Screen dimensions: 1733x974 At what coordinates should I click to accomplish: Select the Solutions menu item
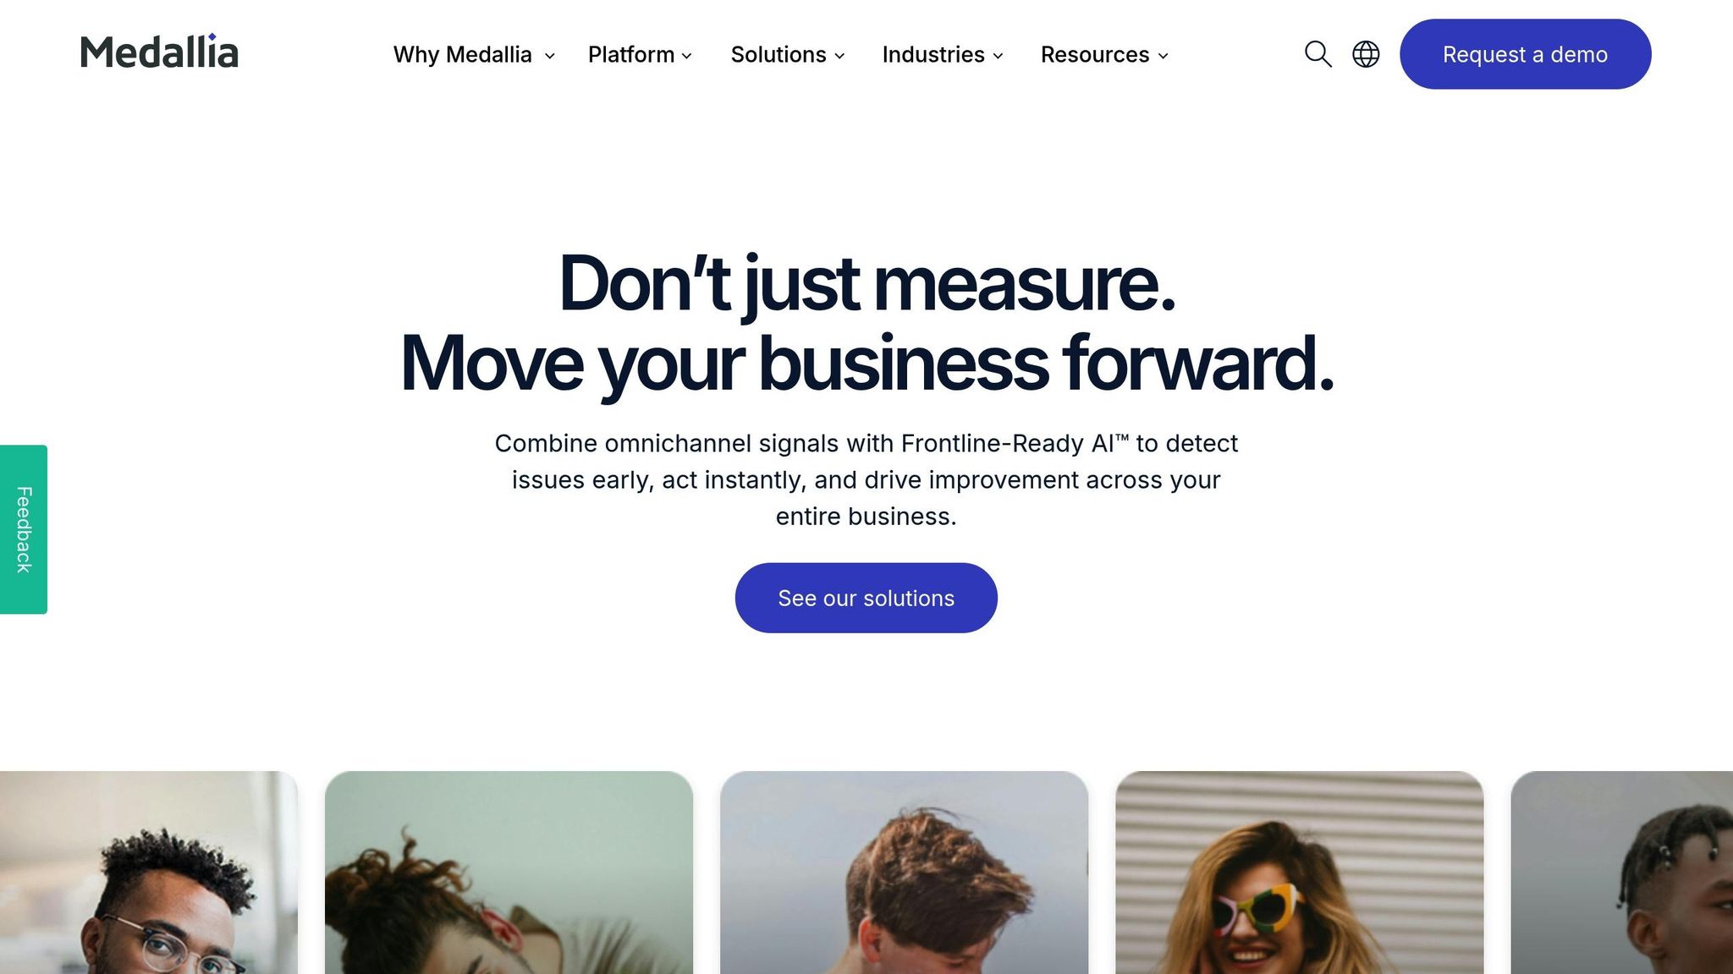coord(778,54)
